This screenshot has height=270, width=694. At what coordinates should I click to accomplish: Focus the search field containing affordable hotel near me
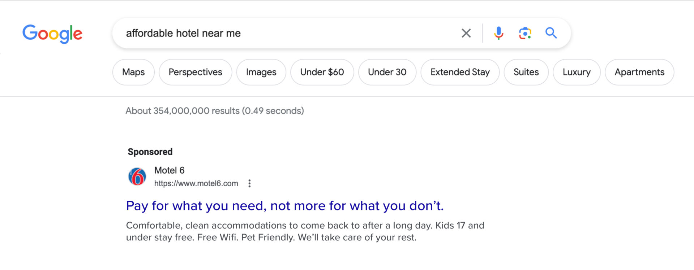point(286,33)
